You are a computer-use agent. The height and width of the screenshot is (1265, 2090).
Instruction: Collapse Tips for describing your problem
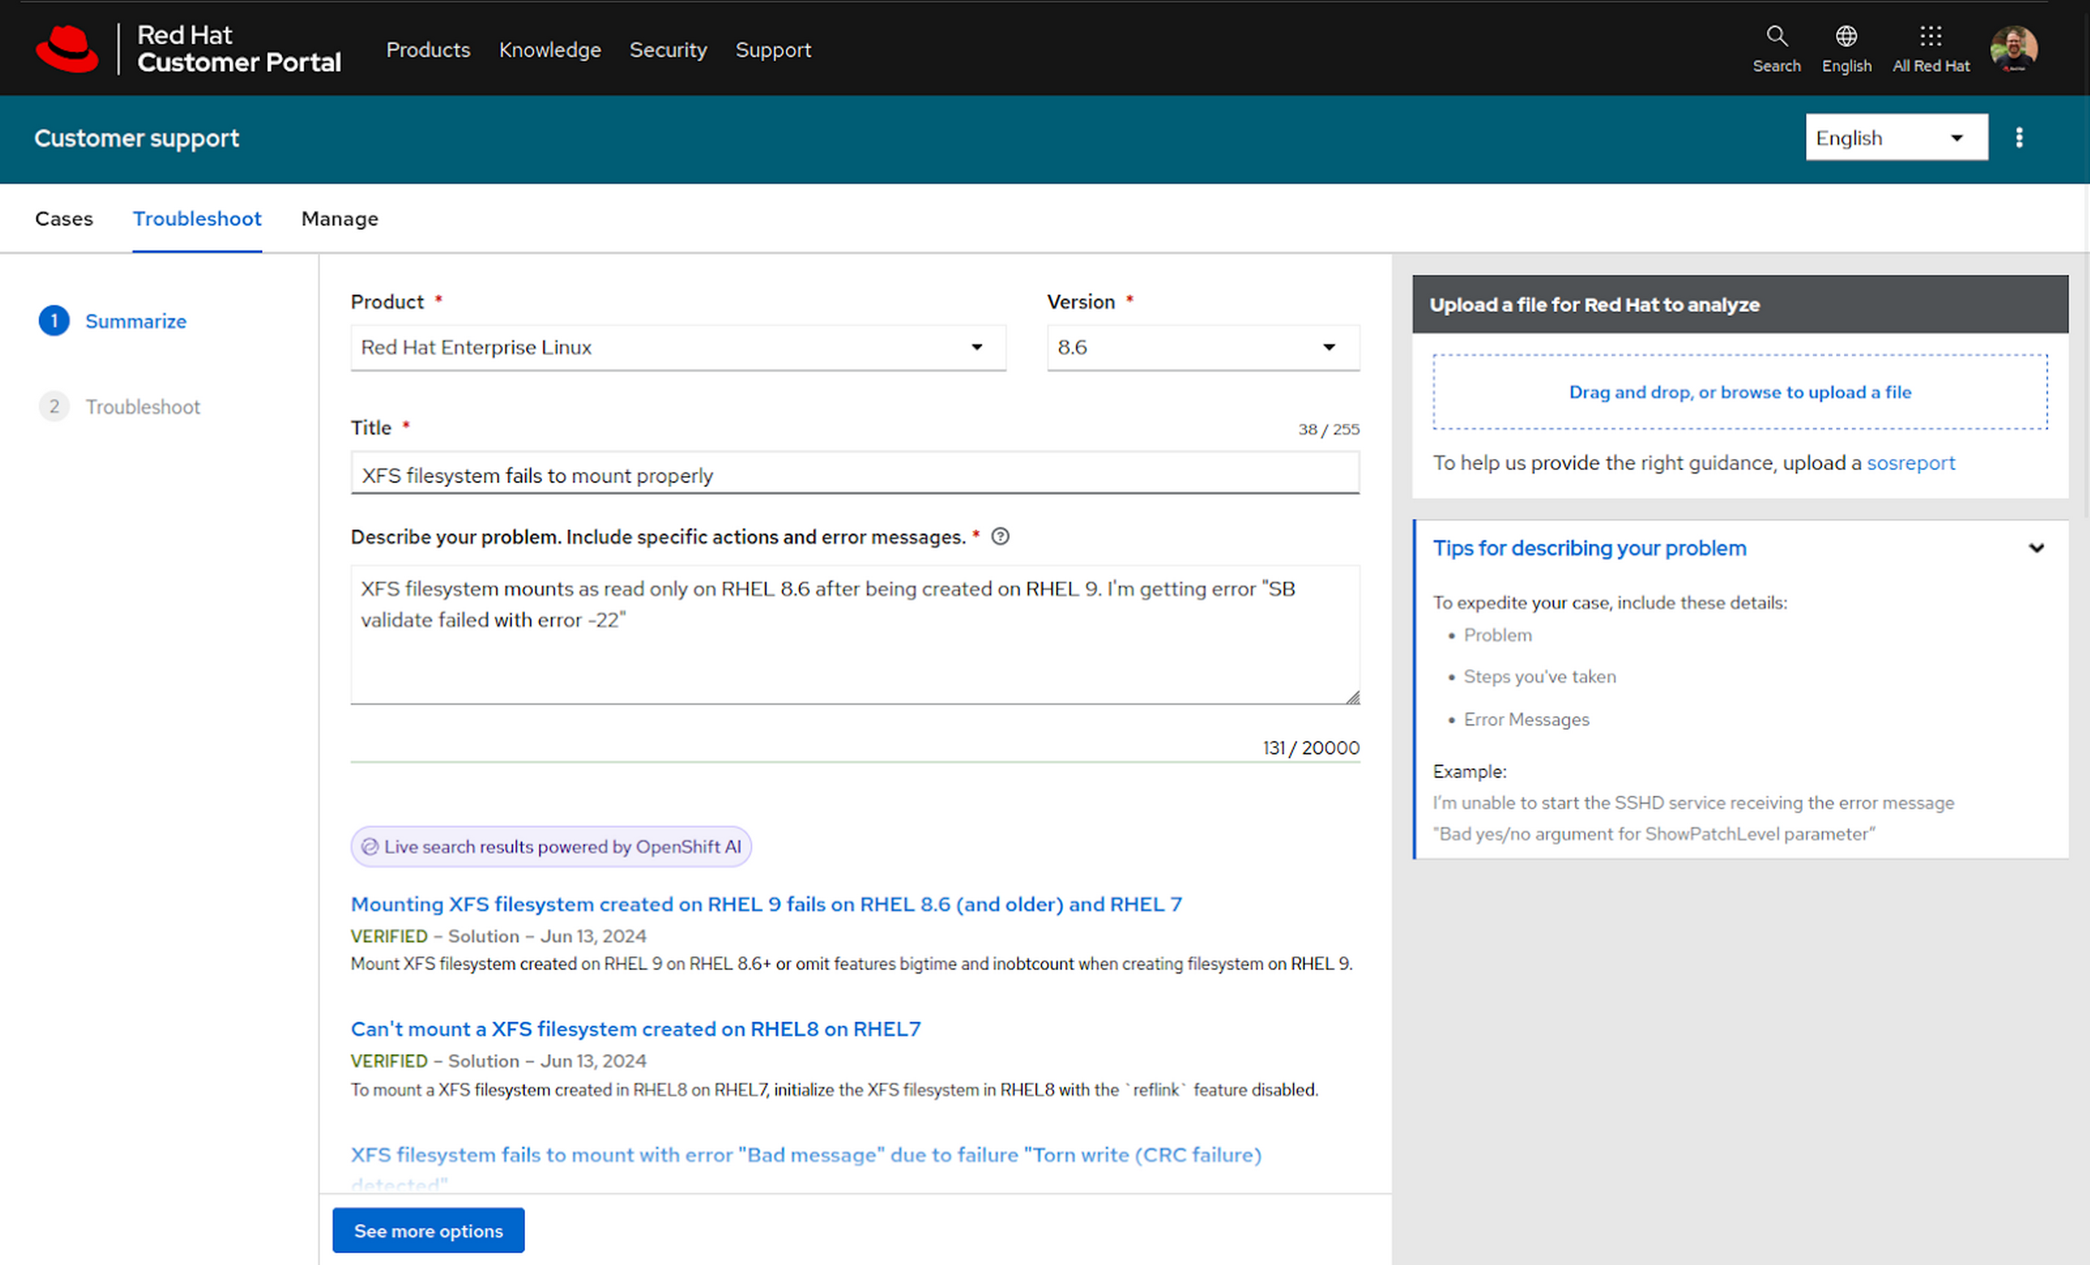click(x=2036, y=548)
